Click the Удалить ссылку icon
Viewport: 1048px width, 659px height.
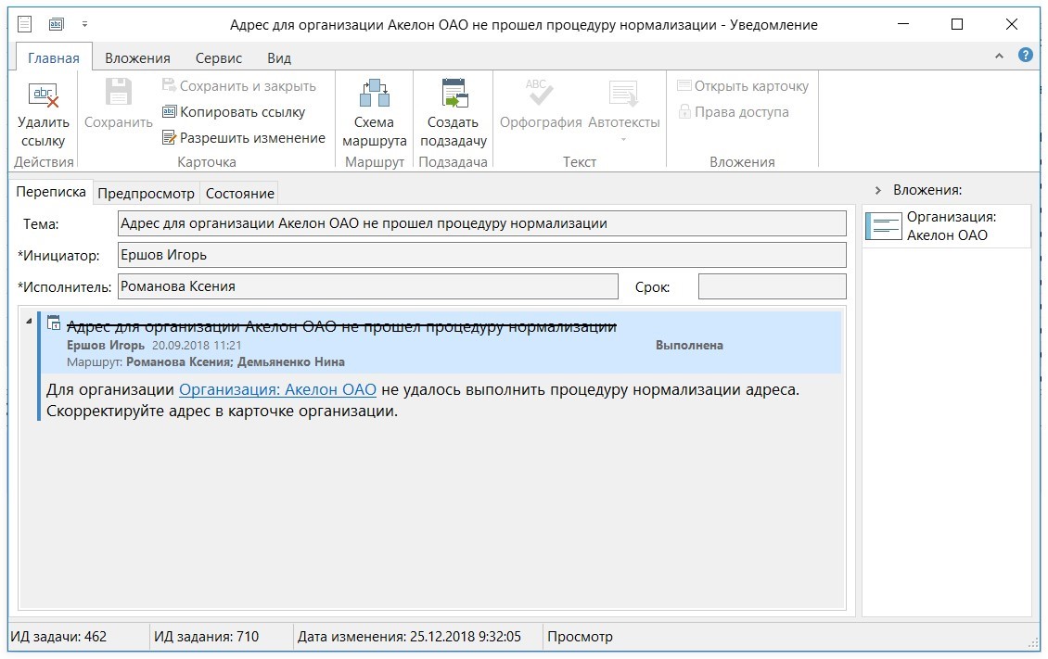click(44, 95)
